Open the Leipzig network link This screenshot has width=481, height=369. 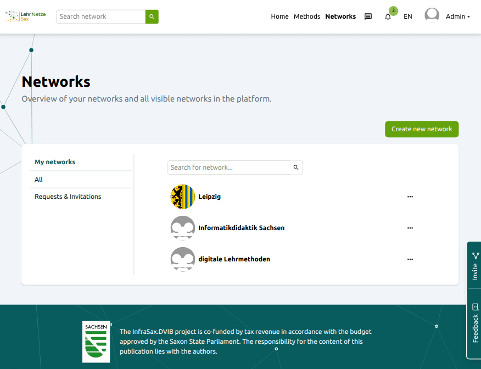click(210, 197)
